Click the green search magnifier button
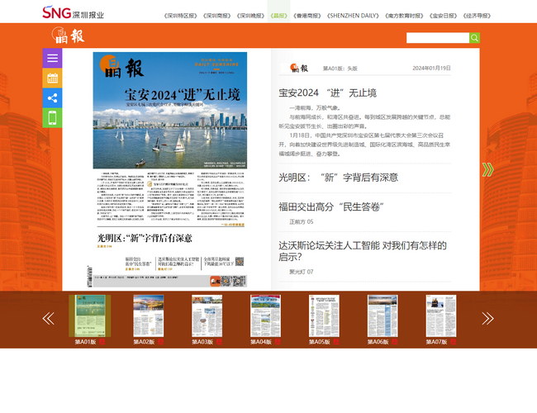This screenshot has height=413, width=537. (x=474, y=38)
